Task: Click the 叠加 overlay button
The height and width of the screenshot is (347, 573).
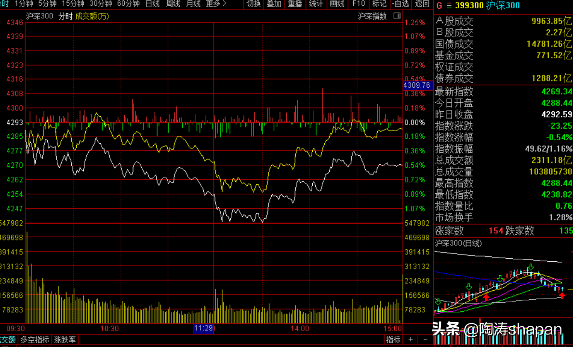Action: [274, 4]
